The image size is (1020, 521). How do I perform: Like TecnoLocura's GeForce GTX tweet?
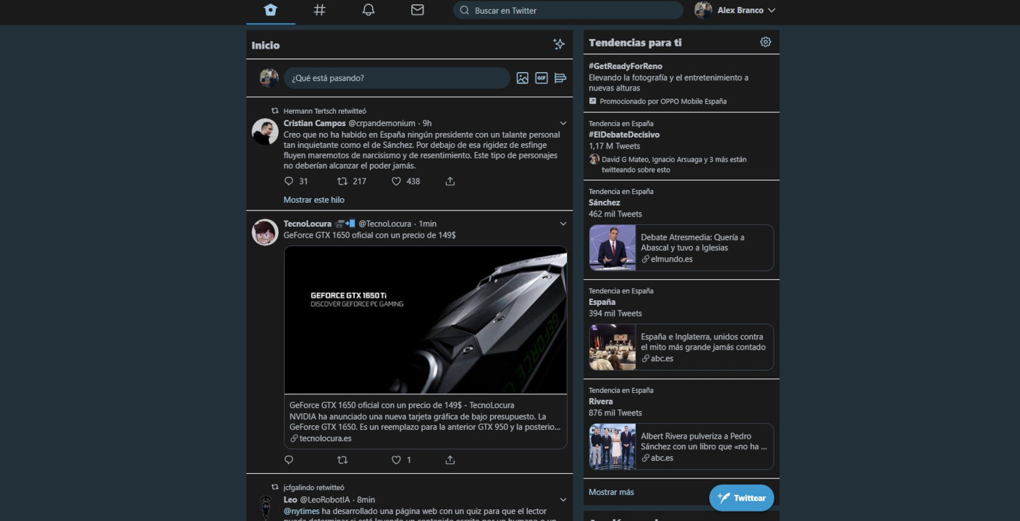tap(396, 459)
